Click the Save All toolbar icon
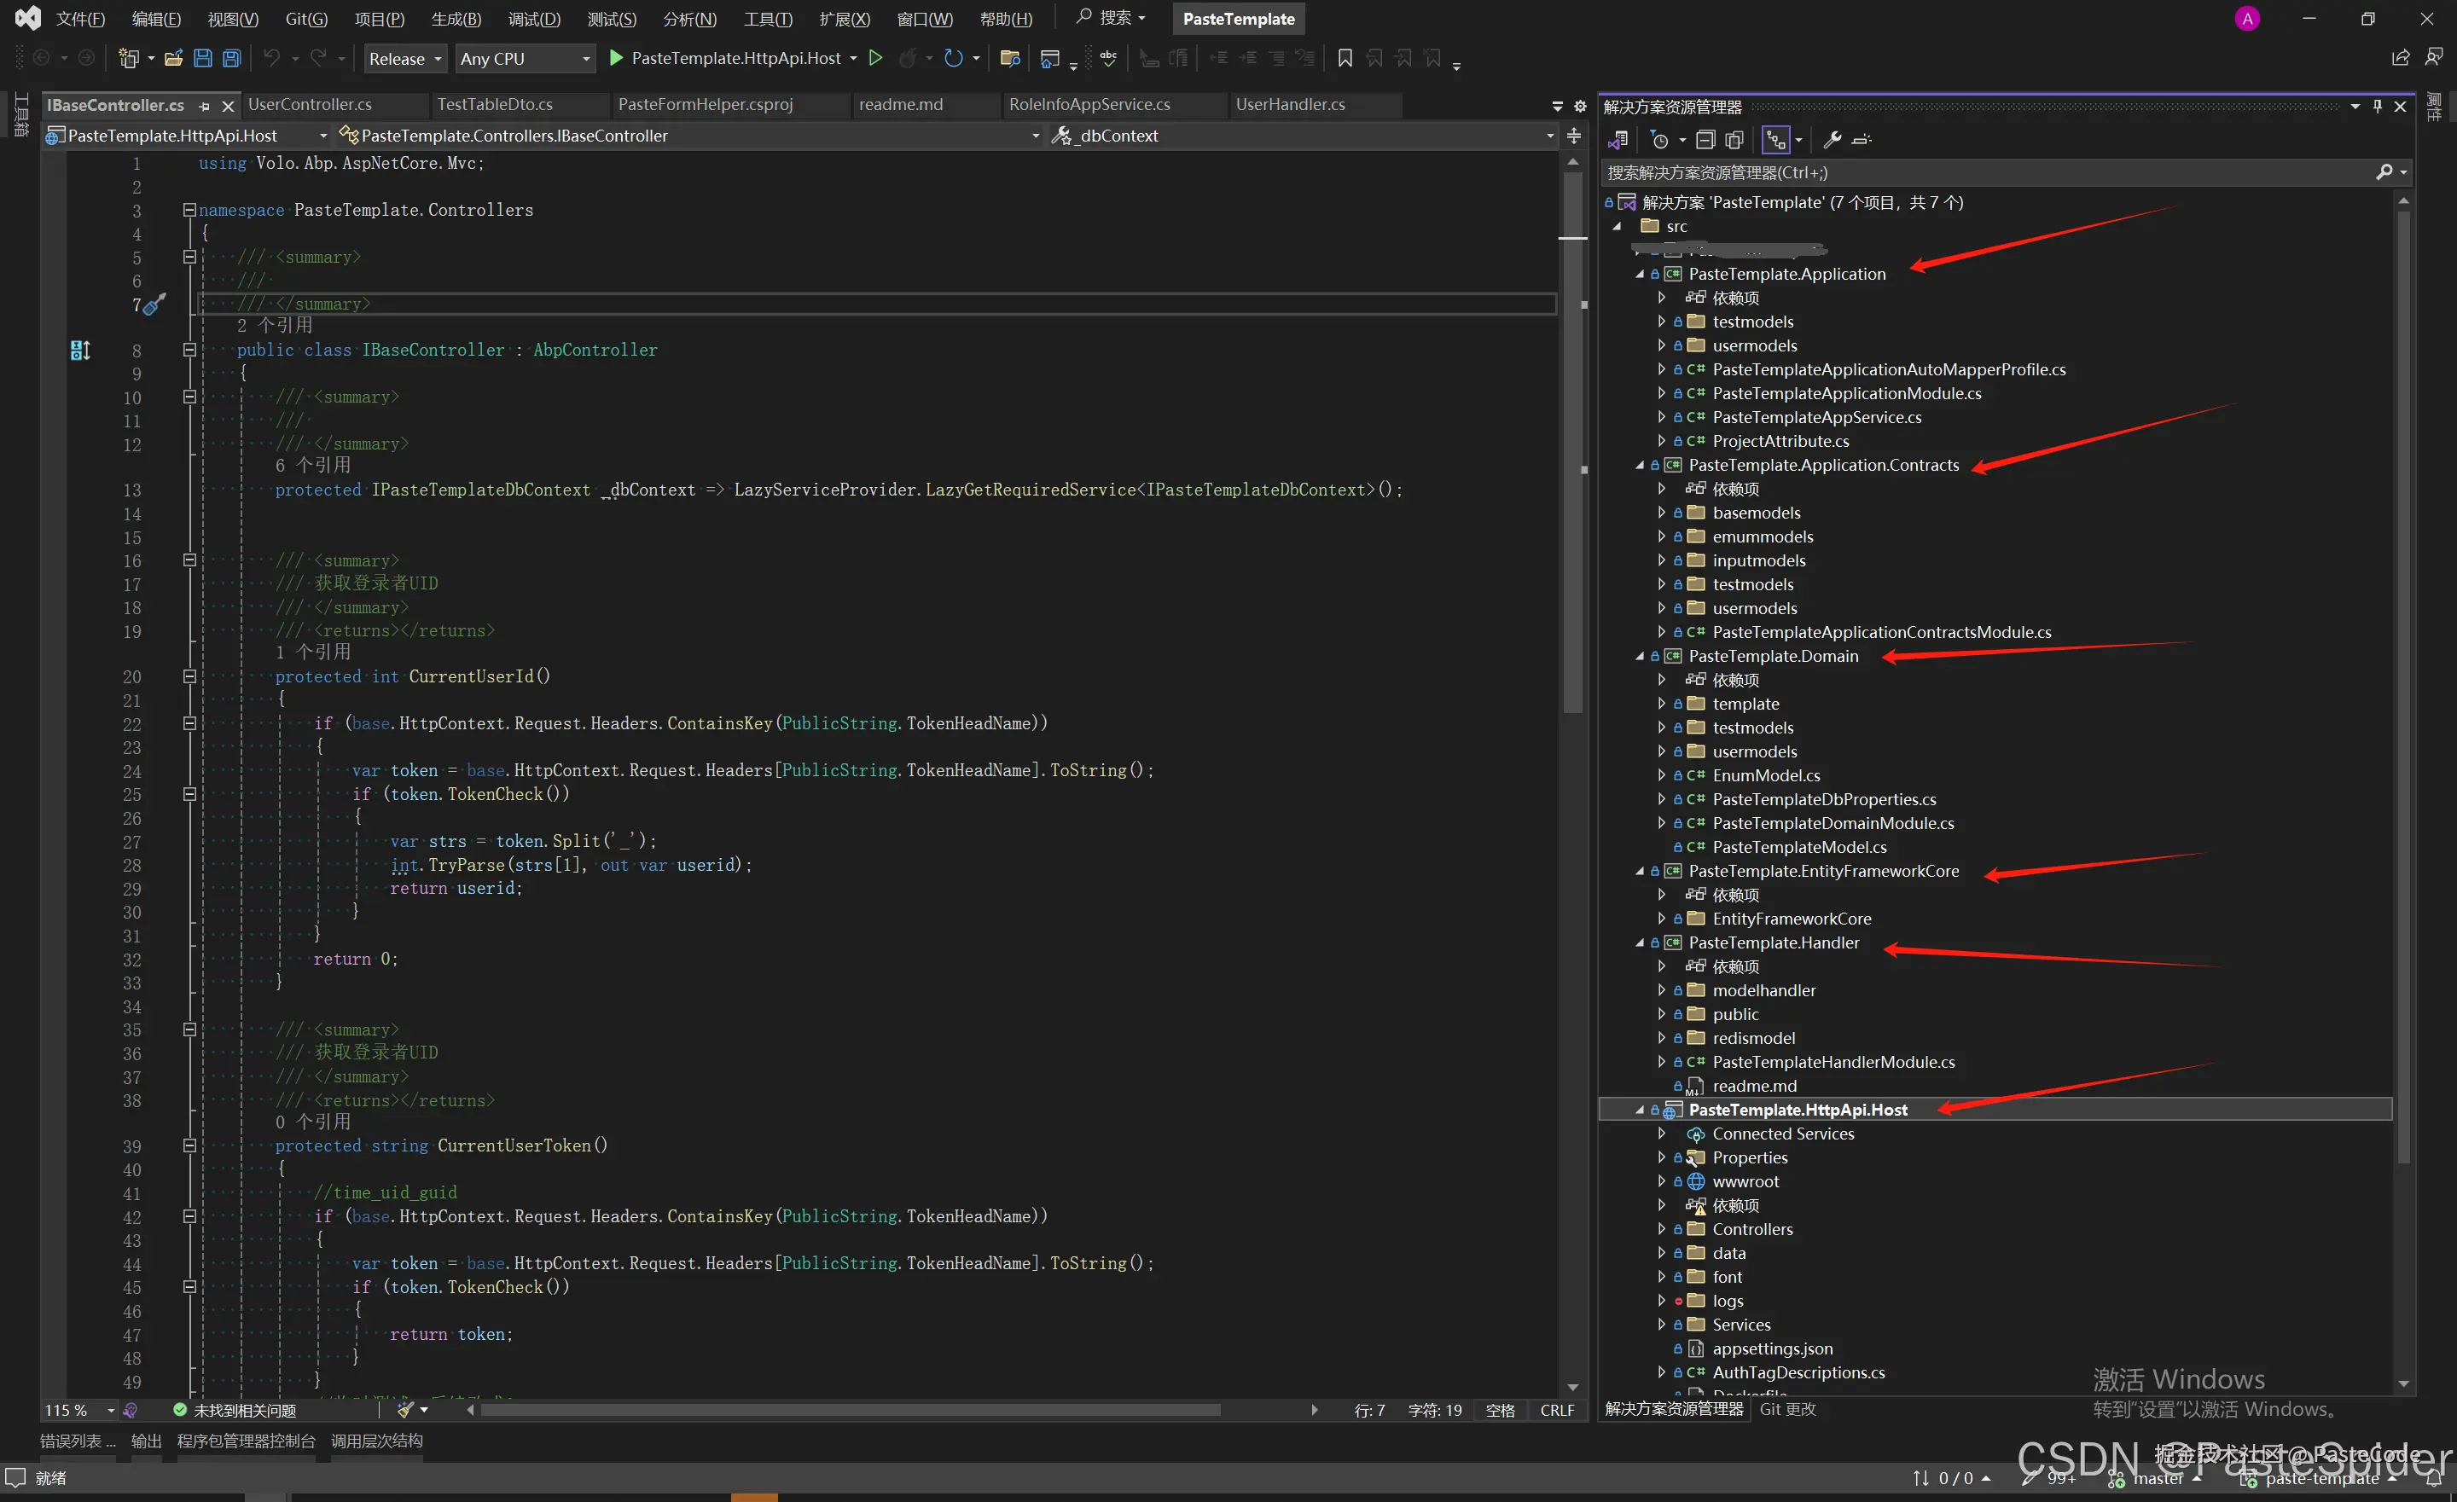2457x1502 pixels. pos(231,59)
